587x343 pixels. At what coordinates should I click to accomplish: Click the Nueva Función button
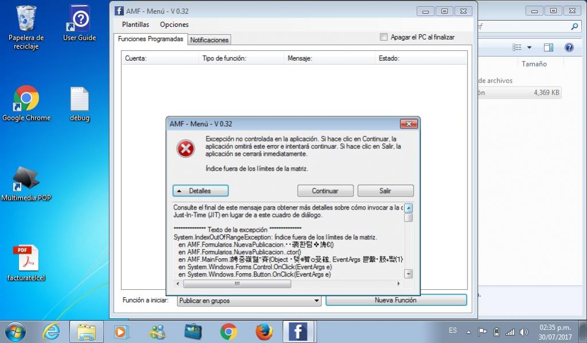395,300
